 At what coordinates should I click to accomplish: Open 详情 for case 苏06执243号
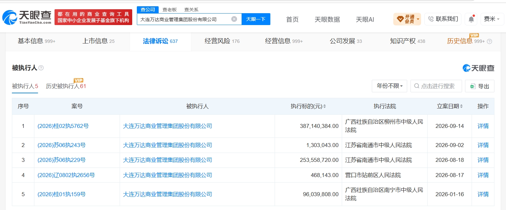(x=483, y=145)
